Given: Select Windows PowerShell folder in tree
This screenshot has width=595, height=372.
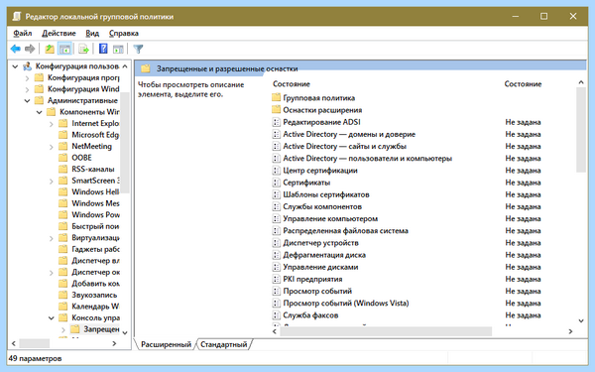Looking at the screenshot, I should (89, 214).
